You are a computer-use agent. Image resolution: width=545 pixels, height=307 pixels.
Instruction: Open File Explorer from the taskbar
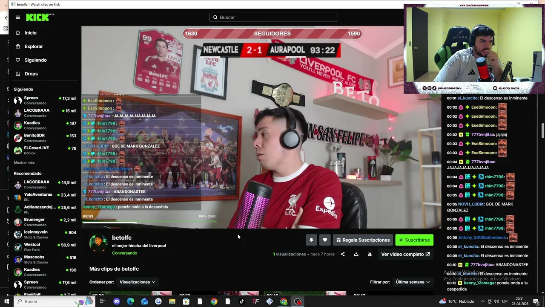172,301
